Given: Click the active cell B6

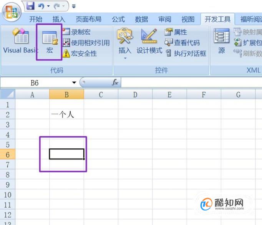Looking at the screenshot, I should pyautogui.click(x=67, y=154).
